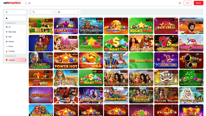This screenshot has height=116, width=206.
Task: Open the 20 Golden Coins game
Action: [x=166, y=61]
